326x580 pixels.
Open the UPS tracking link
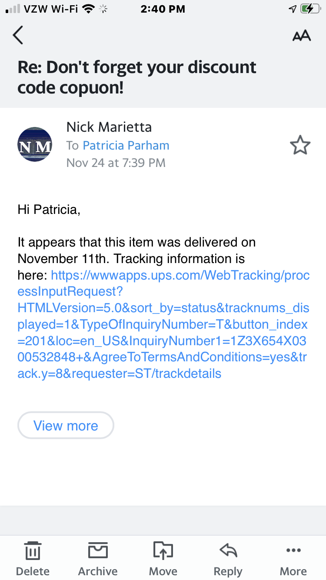point(163,324)
